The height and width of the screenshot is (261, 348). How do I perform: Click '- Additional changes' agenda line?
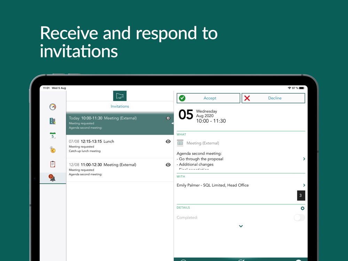(195, 165)
